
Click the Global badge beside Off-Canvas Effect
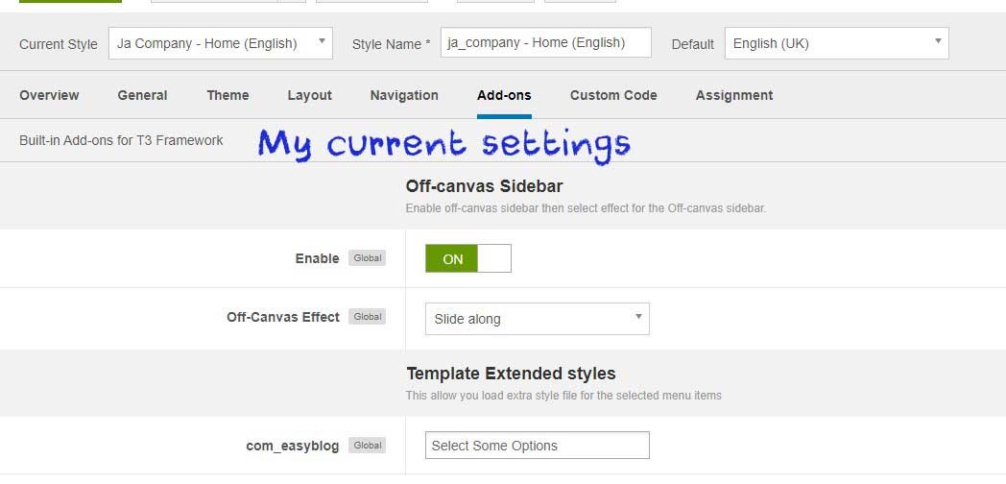367,317
